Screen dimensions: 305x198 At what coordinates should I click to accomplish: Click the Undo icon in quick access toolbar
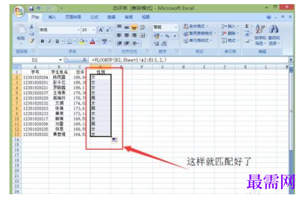pyautogui.click(x=39, y=8)
